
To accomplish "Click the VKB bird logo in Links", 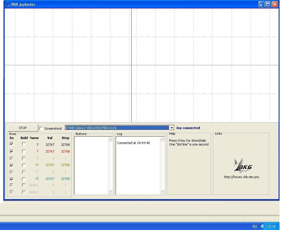I will pyautogui.click(x=243, y=164).
